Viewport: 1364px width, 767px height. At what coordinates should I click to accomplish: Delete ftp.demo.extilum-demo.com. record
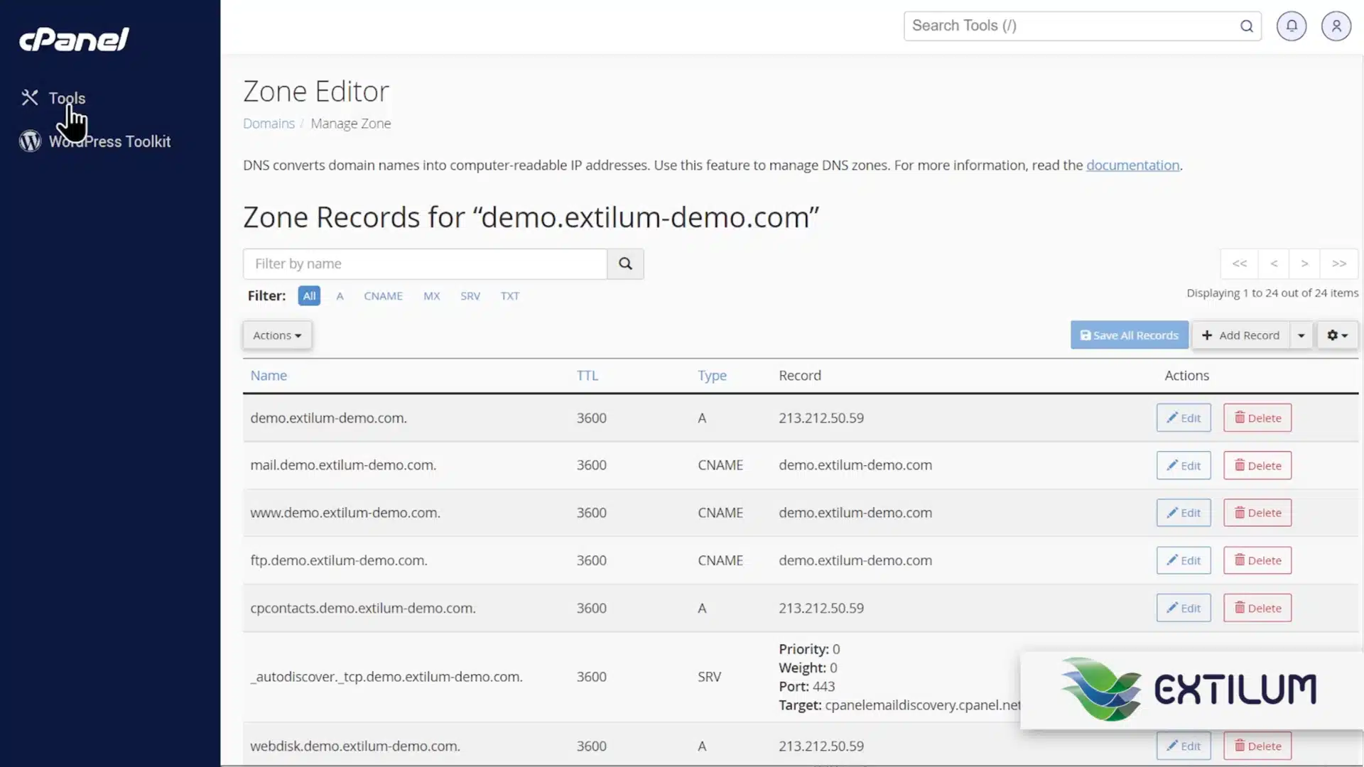(1257, 560)
